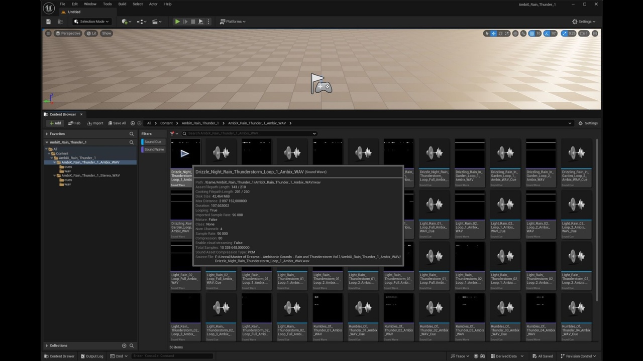Toggle the Sound Cue filter

[x=153, y=142]
